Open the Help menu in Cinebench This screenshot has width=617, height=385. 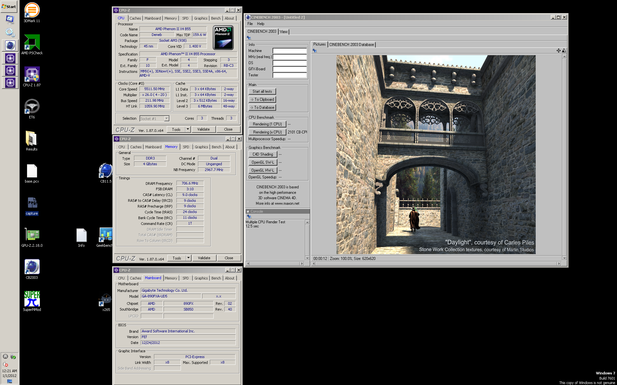click(x=261, y=24)
